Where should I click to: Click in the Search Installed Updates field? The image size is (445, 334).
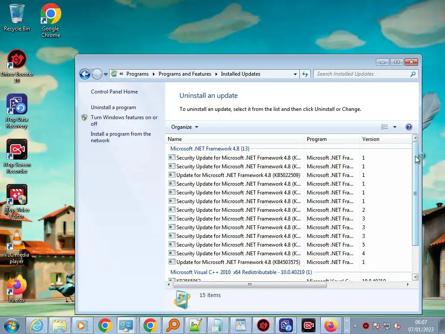click(x=362, y=74)
